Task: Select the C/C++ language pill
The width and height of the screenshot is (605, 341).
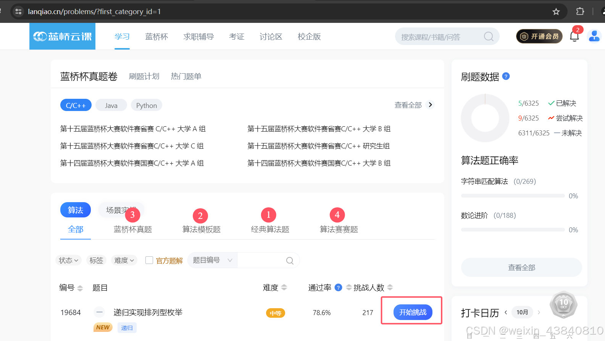Action: point(76,105)
